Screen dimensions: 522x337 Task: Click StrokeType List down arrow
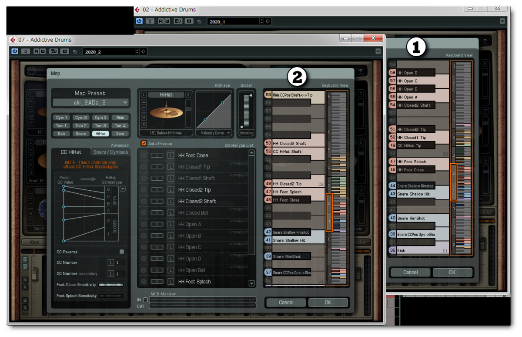(251, 283)
